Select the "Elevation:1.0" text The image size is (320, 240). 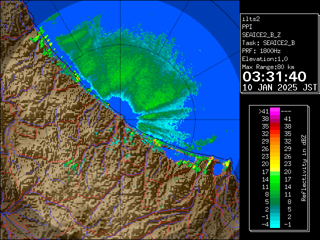(x=265, y=59)
